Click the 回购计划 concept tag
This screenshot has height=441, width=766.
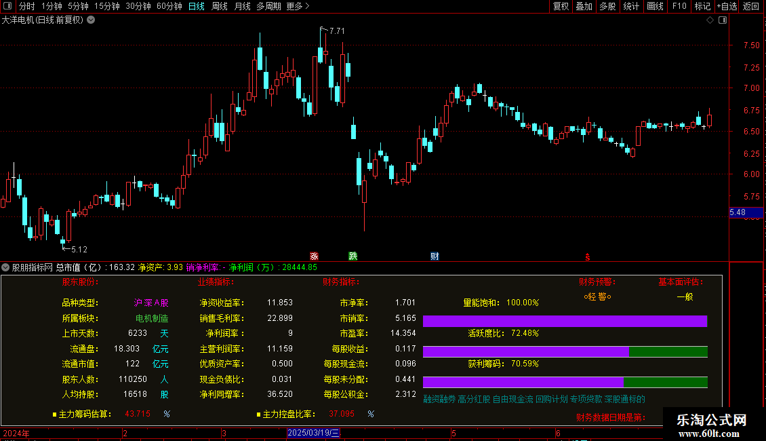(552, 400)
